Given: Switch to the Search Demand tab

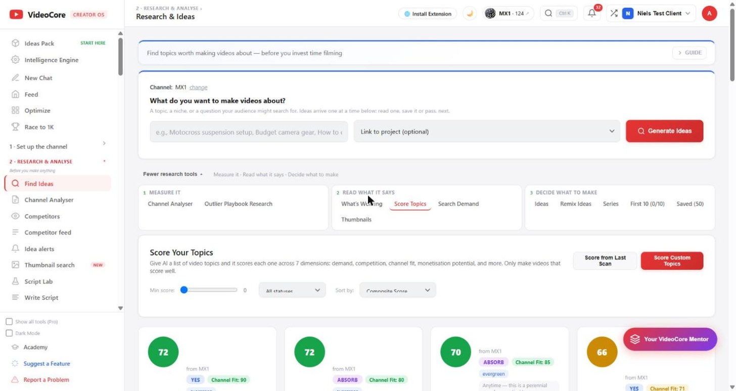Looking at the screenshot, I should pyautogui.click(x=458, y=204).
